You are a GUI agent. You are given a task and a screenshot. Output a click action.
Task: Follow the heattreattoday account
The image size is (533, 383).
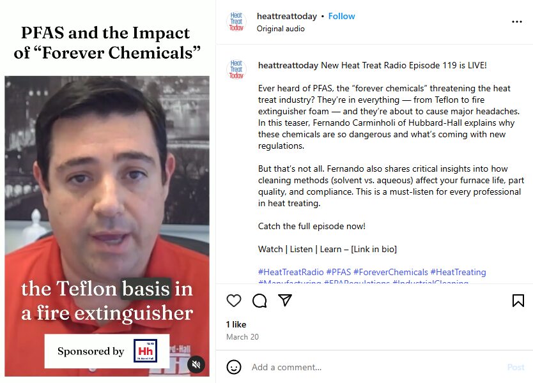341,17
